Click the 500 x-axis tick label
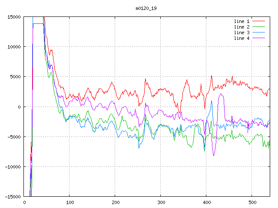The width and height of the screenshot is (278, 208). [x=252, y=202]
